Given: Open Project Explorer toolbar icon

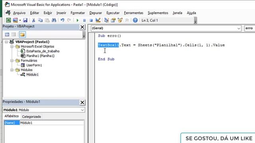Looking at the screenshot, I should click(x=106, y=20).
